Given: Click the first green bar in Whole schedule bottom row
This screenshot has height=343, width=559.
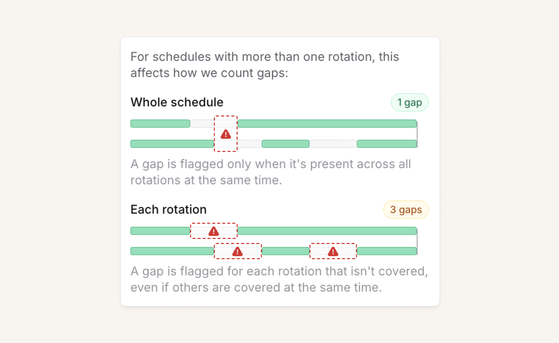Looking at the screenshot, I should pos(172,144).
